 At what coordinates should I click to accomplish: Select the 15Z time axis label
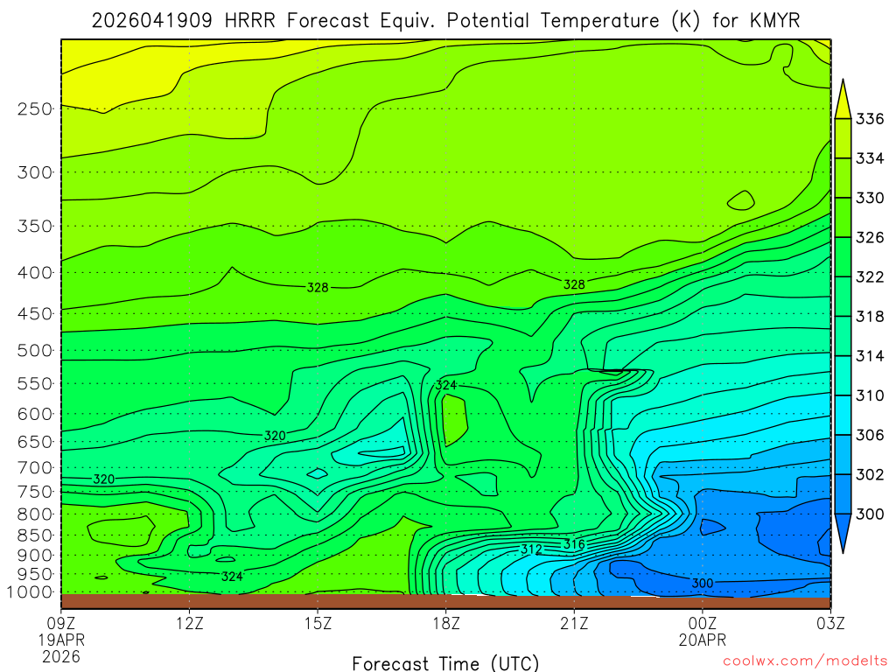click(318, 623)
